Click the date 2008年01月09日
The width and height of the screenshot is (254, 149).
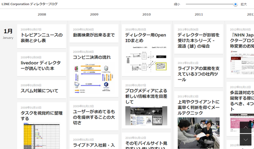point(31,85)
